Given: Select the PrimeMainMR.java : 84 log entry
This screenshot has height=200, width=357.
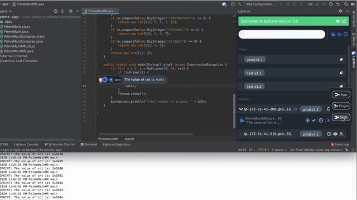Looking at the screenshot, I should [x=263, y=121].
